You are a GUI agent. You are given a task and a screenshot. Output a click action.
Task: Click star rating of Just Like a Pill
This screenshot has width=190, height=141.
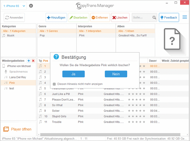137,94
